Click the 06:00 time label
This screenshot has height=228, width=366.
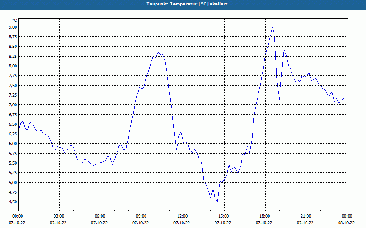click(101, 216)
